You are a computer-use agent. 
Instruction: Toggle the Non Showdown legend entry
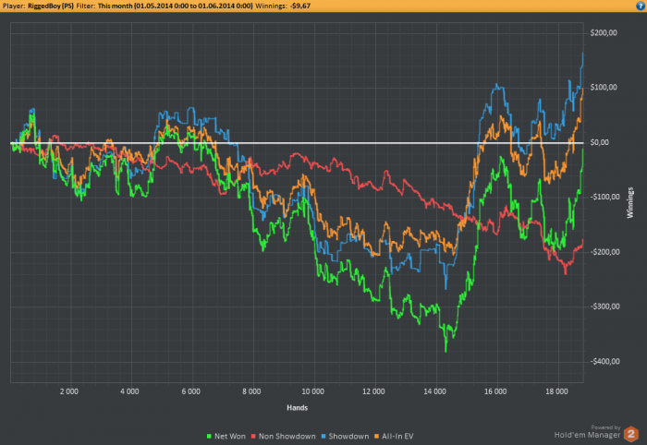pos(284,437)
